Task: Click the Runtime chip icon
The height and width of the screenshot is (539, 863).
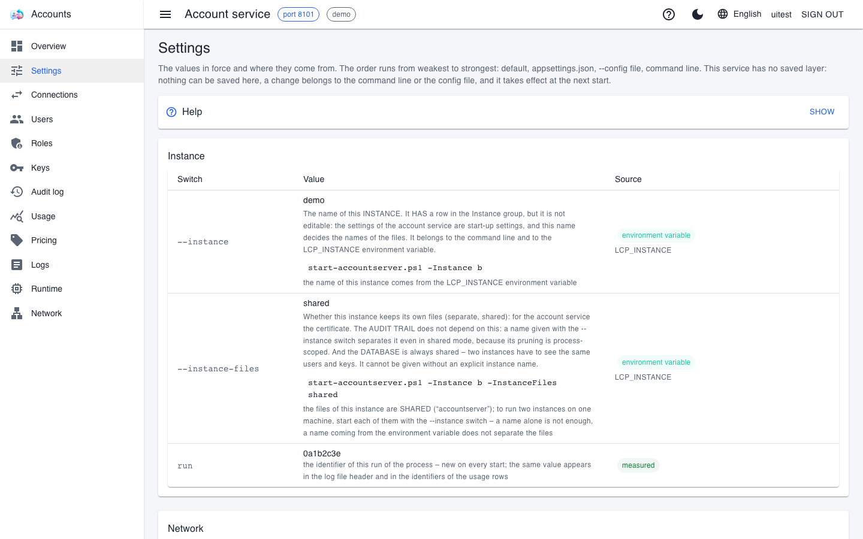Action: tap(17, 289)
